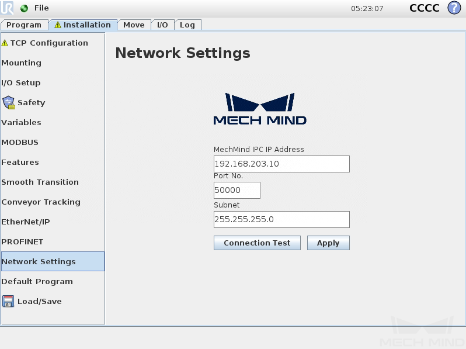466x349 pixels.
Task: Select Mounting in the sidebar
Action: (x=53, y=63)
